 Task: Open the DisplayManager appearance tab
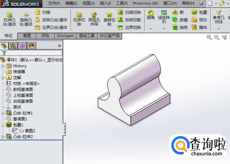point(31,46)
